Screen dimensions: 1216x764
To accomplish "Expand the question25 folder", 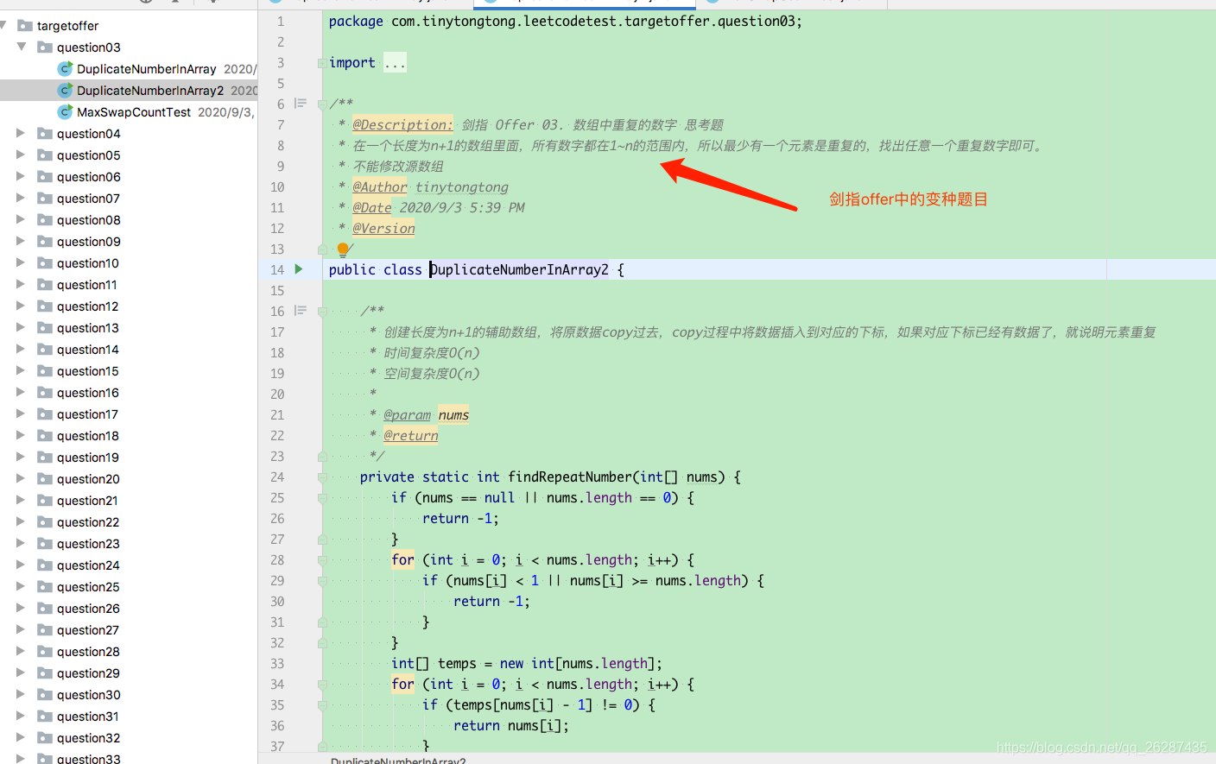I will 21,586.
